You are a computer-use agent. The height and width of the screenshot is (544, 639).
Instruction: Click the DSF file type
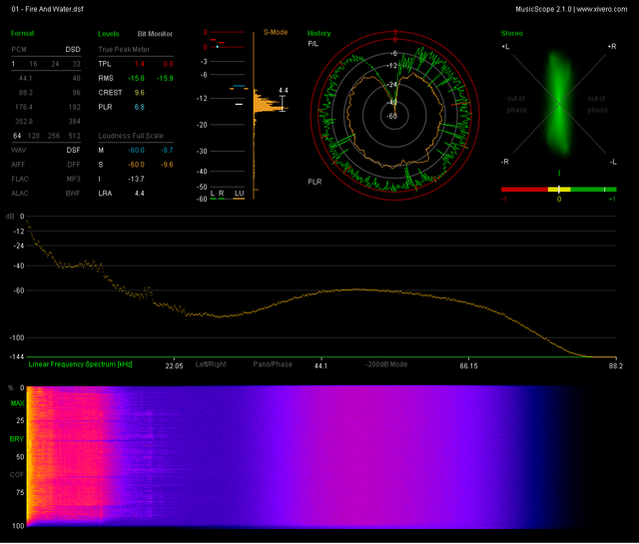73,150
